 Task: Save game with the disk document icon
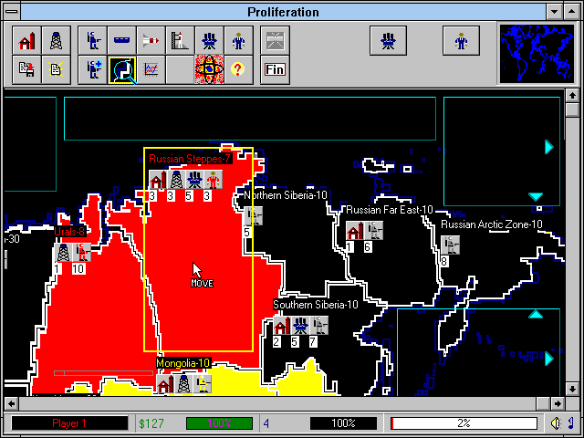pyautogui.click(x=26, y=69)
